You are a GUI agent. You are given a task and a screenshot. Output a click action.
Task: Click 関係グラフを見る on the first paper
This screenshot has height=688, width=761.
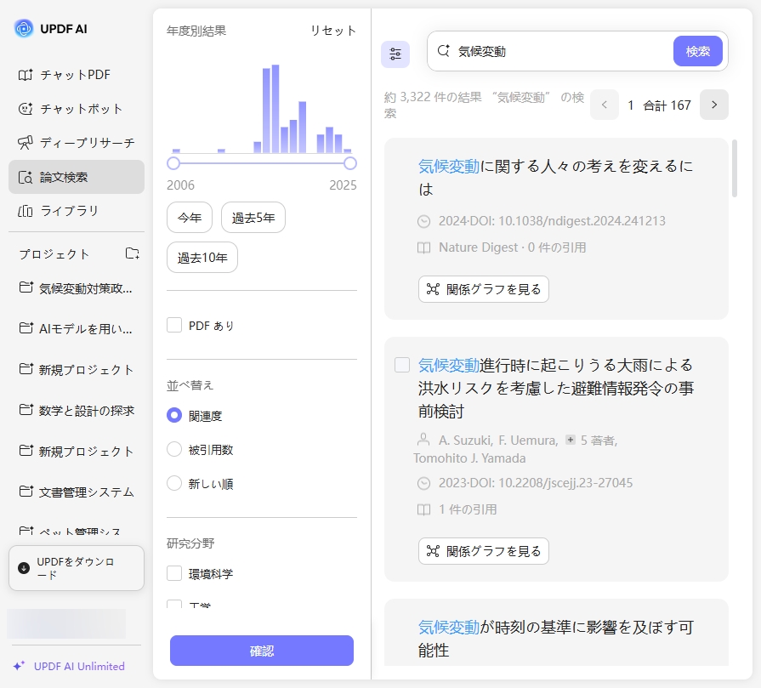click(483, 289)
